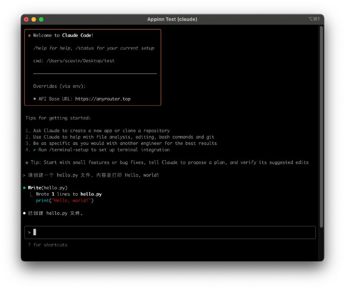The image size is (345, 289).
Task: Click the bullet before API Base URL
Action: tap(34, 99)
